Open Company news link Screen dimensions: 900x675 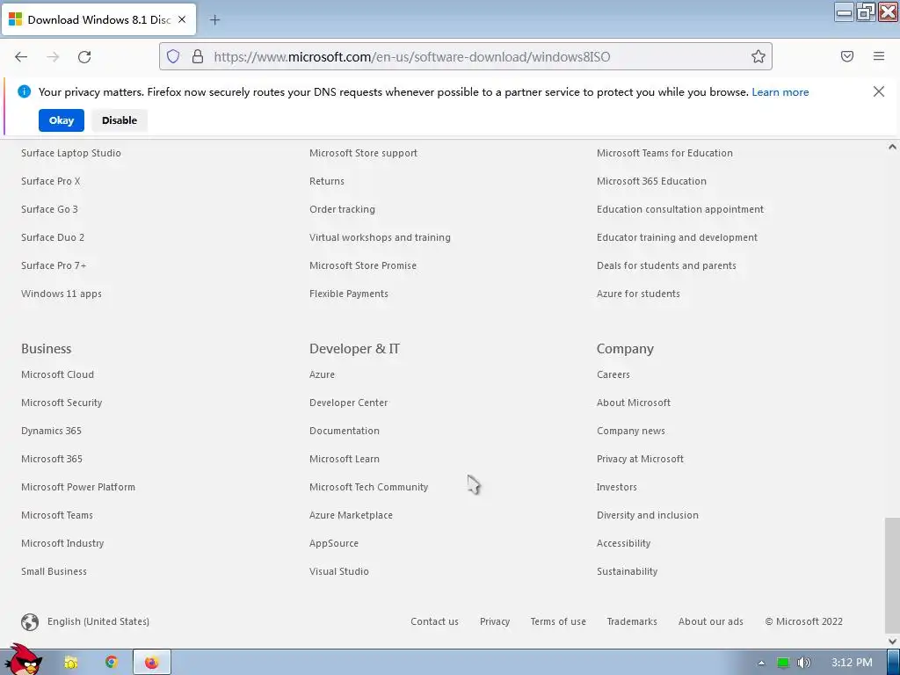[631, 431]
